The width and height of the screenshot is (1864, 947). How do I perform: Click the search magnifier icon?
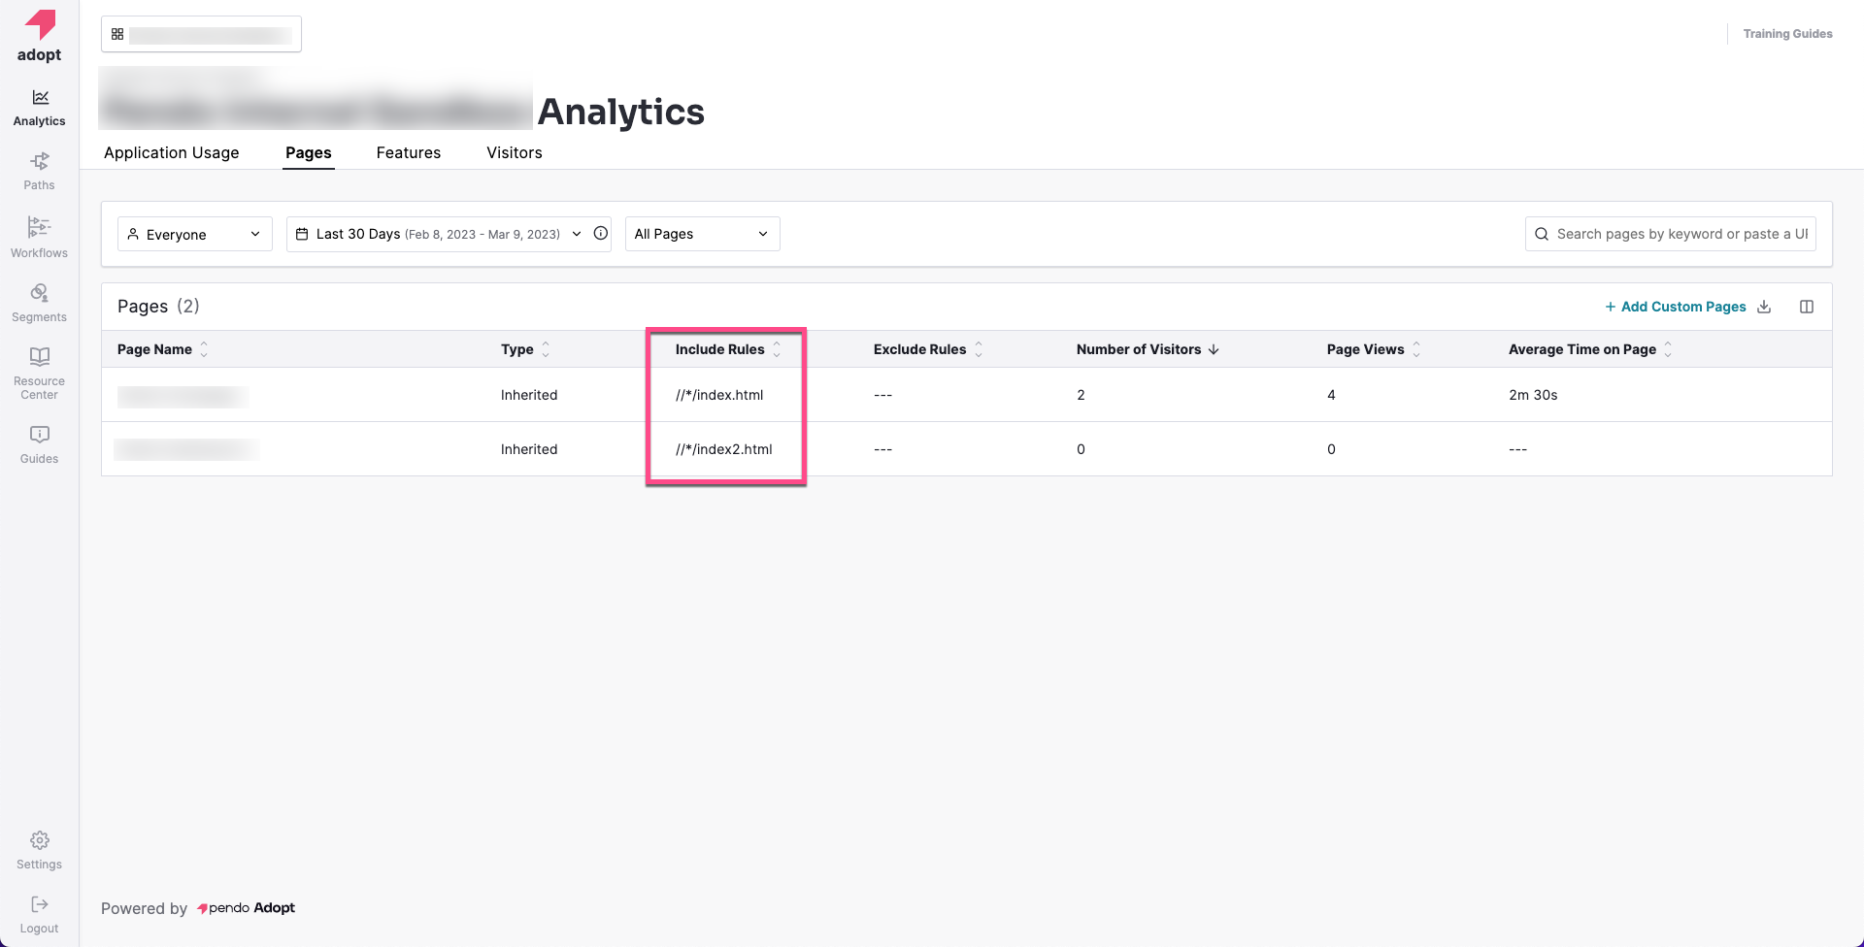coord(1541,234)
